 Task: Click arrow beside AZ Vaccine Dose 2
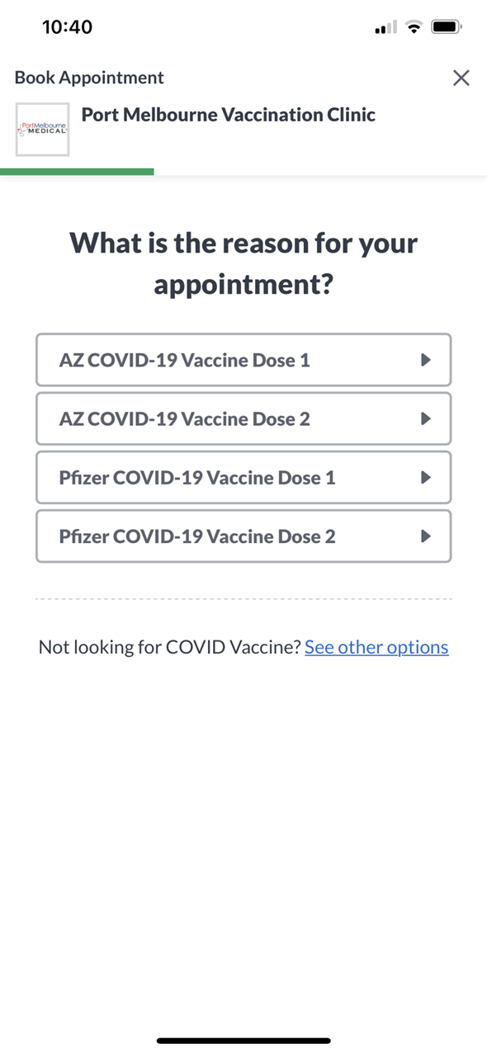(x=426, y=418)
